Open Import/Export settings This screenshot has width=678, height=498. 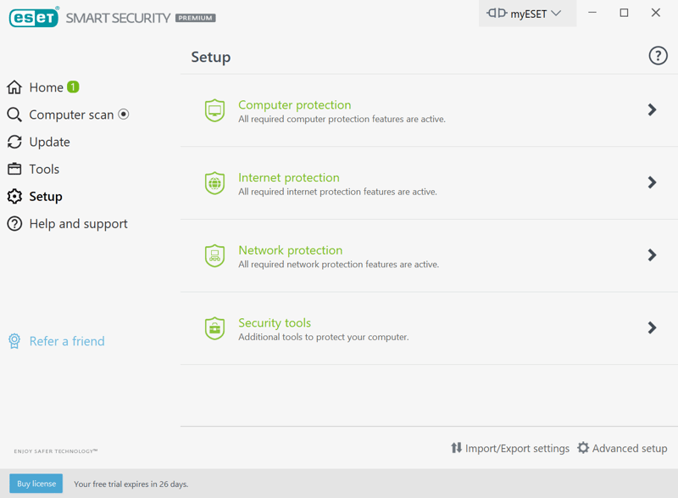[x=517, y=448]
